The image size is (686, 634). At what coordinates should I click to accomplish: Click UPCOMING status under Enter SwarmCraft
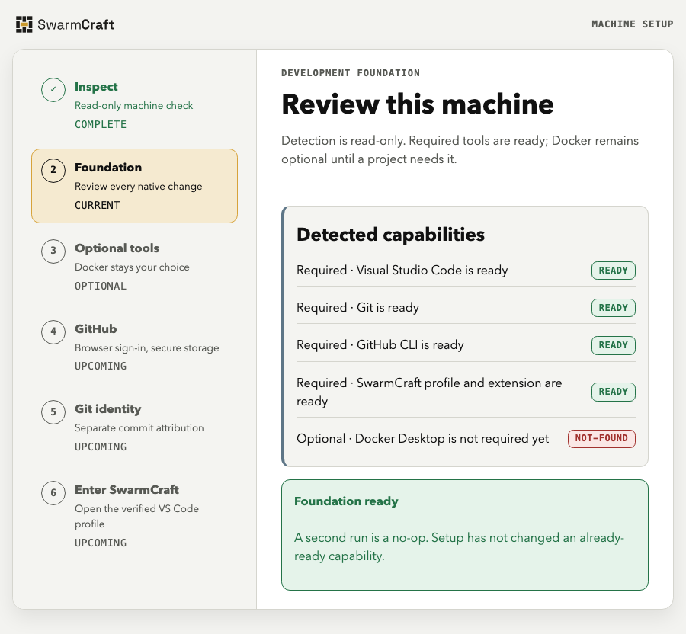tap(101, 543)
